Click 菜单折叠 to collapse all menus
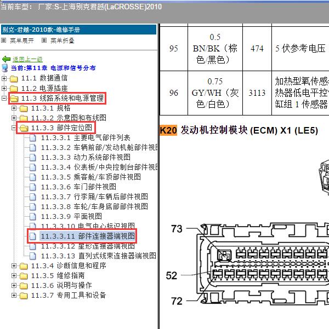The height and width of the screenshot is (329, 329). (x=62, y=41)
